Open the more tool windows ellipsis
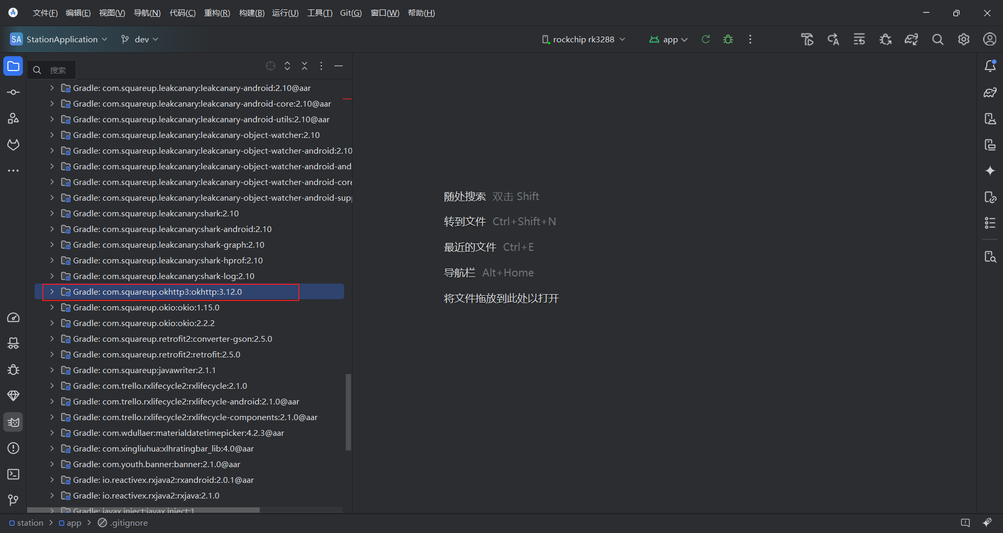Screen dimensions: 1003x533 click(x=14, y=171)
